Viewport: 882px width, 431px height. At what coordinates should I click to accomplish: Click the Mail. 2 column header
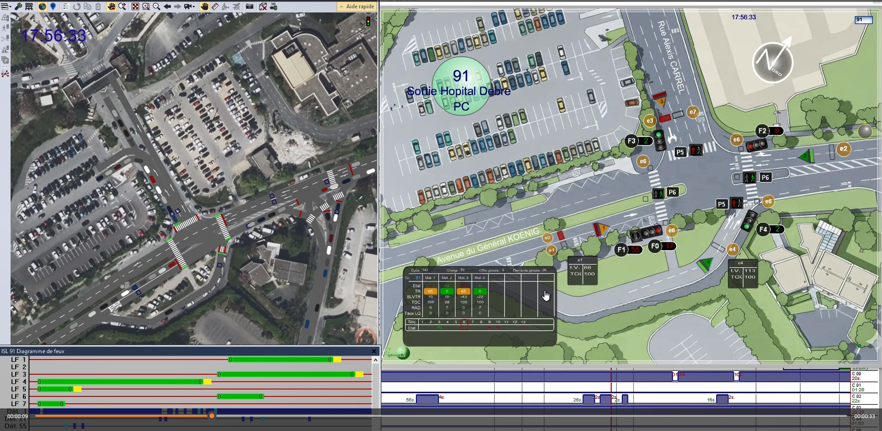coord(446,278)
